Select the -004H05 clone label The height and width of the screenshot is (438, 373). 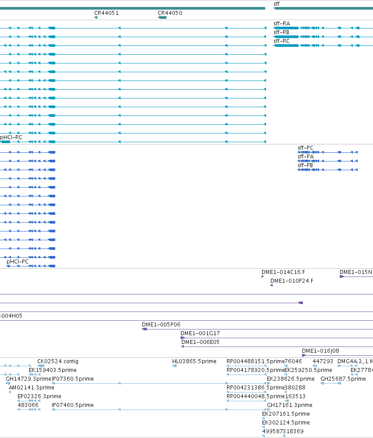11,316
